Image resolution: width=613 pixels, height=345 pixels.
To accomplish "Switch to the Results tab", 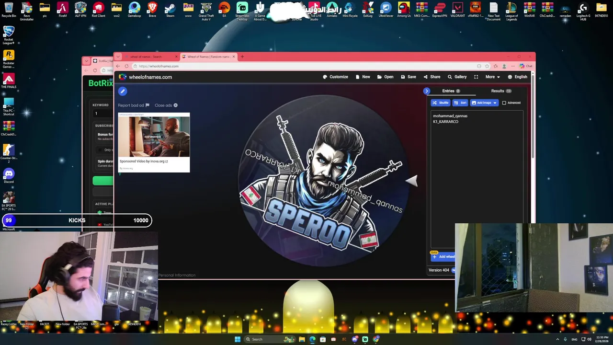I will coord(501,91).
